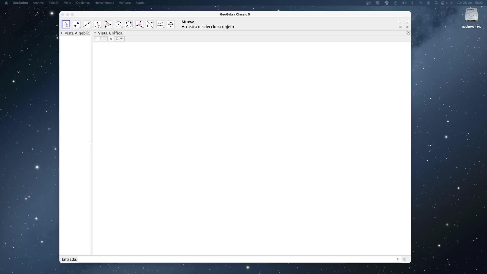The width and height of the screenshot is (487, 274).
Task: Click the home default view button
Action: coord(111,39)
